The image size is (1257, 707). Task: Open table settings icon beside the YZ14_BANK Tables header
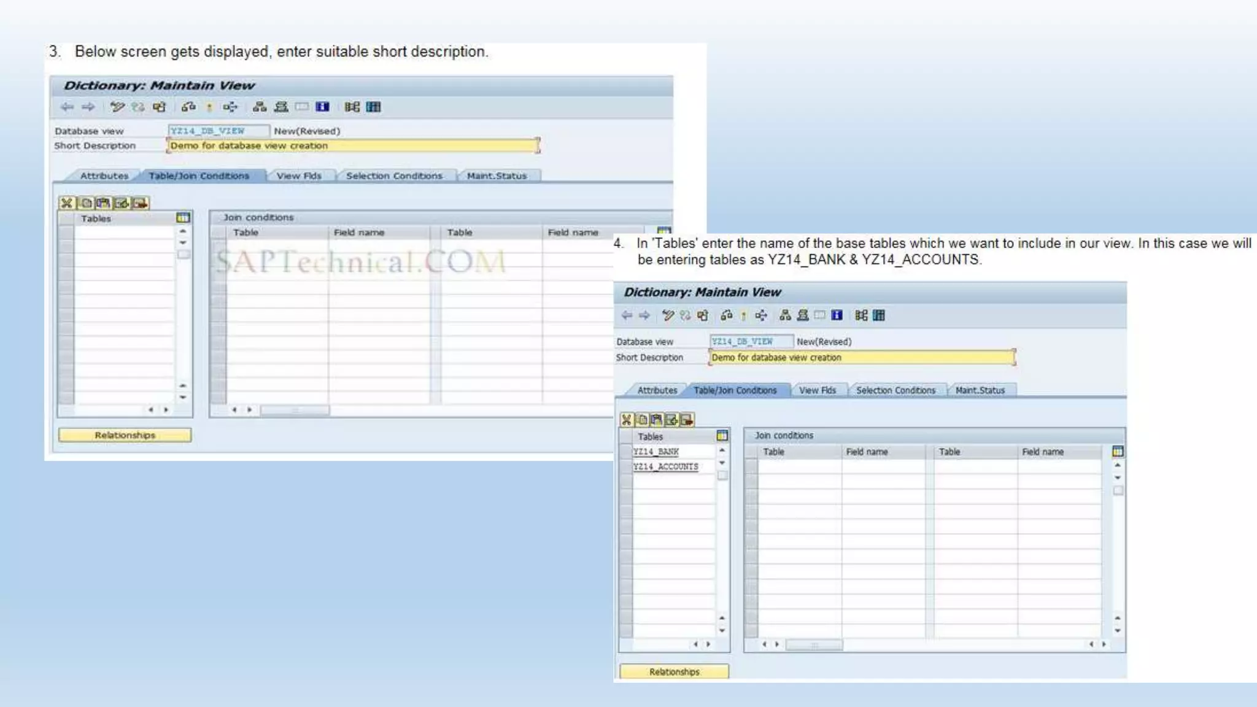click(722, 436)
